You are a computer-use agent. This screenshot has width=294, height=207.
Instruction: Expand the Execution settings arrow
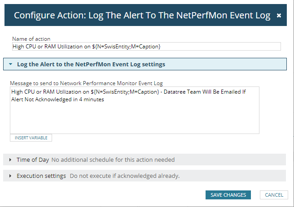(10, 176)
